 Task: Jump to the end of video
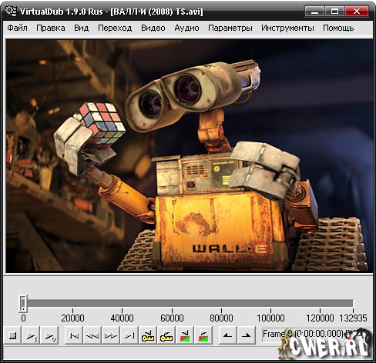(129, 335)
